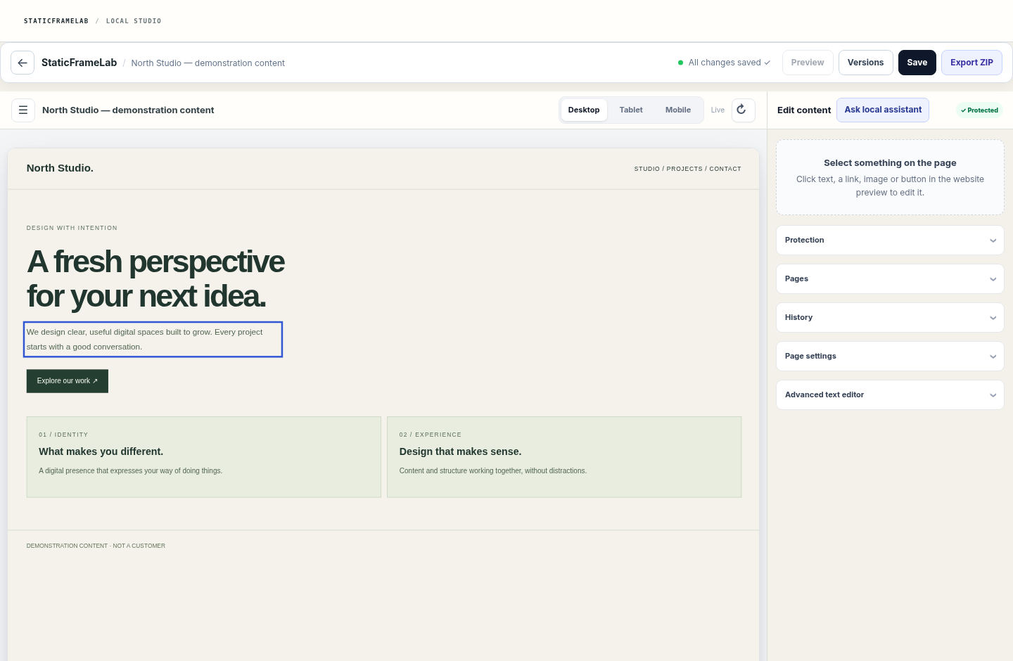Click the Live indicator label
1013x661 pixels.
[x=718, y=110]
